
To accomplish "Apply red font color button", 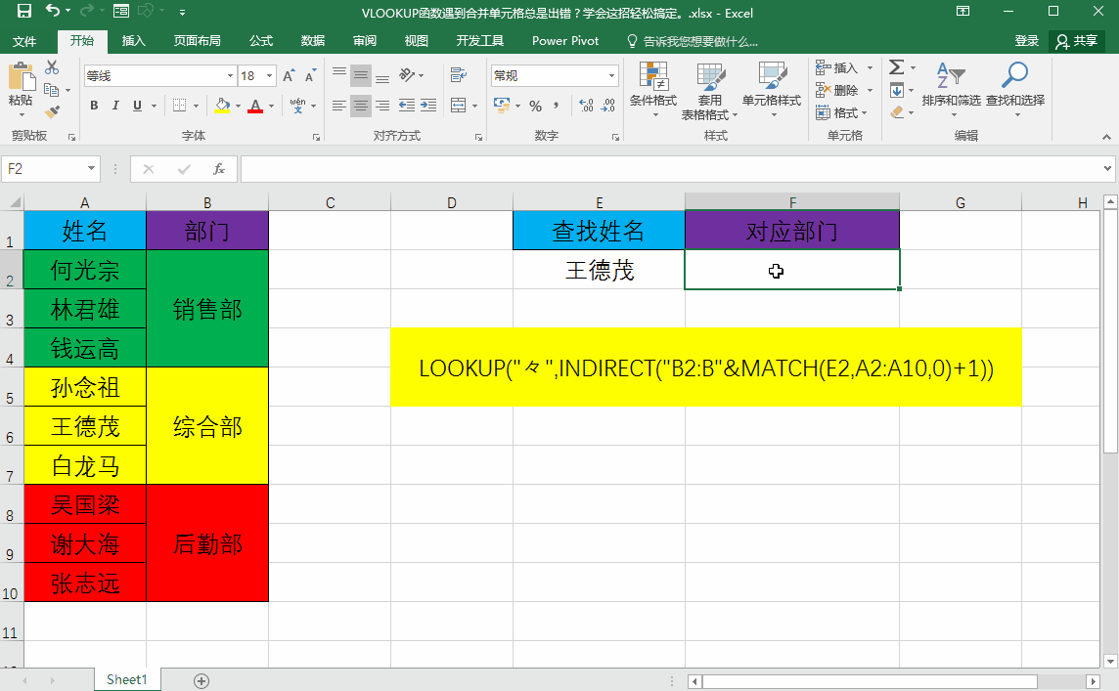I will 255,106.
